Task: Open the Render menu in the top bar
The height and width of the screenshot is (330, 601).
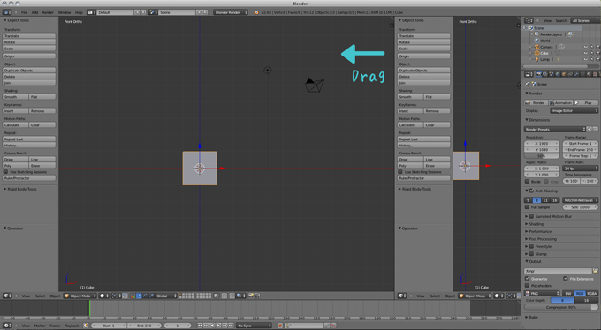Action: [x=48, y=12]
